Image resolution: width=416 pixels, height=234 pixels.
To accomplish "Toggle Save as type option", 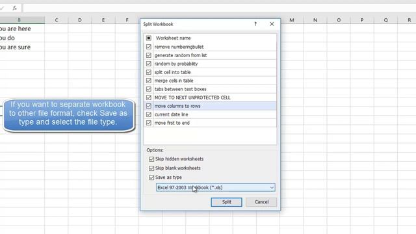I will [151, 177].
